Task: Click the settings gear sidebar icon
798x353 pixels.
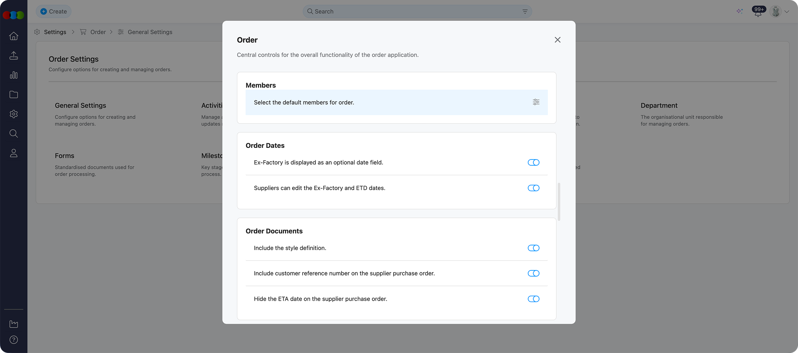Action: [14, 114]
